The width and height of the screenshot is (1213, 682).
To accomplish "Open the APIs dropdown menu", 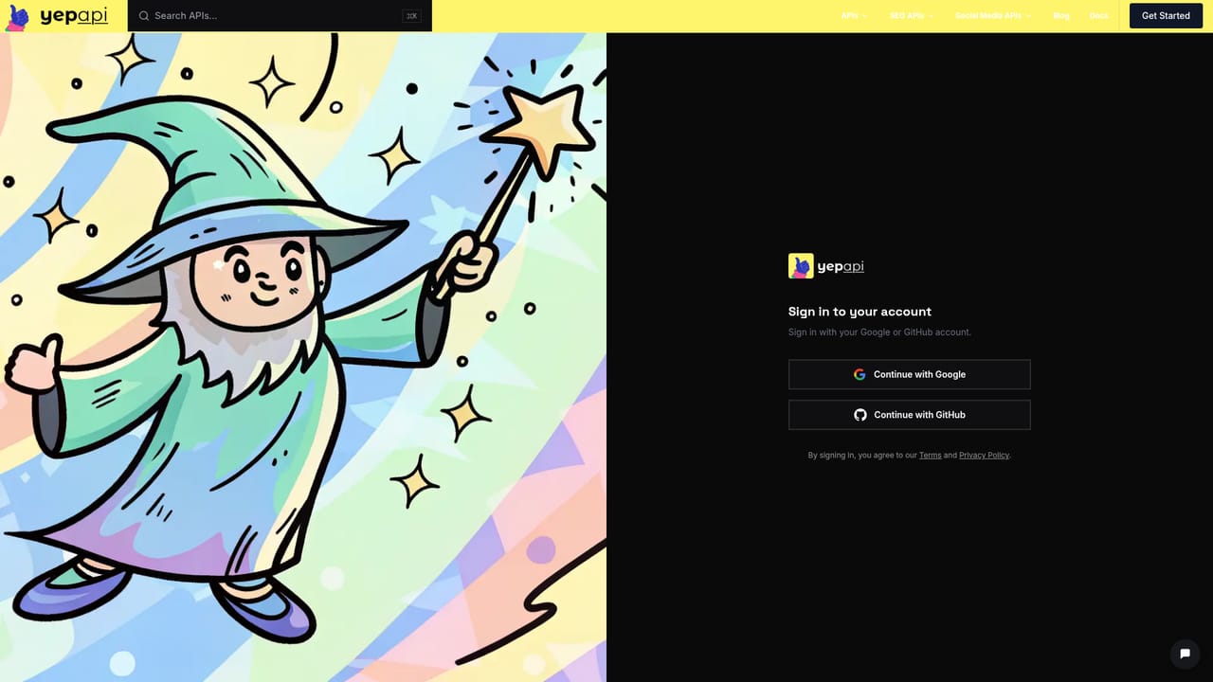I will pos(854,16).
